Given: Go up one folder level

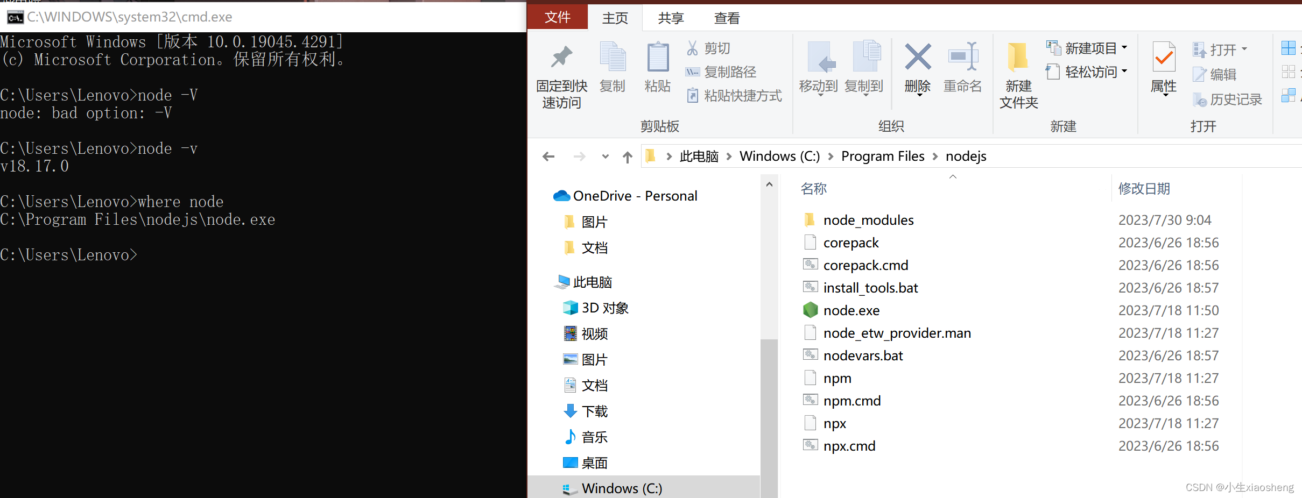Looking at the screenshot, I should pos(628,156).
